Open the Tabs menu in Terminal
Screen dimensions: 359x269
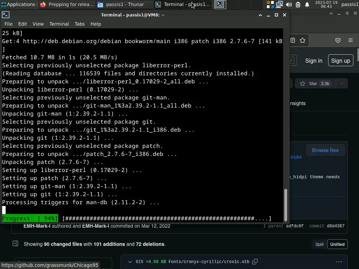80,24
